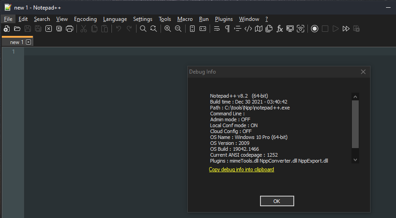Open the Encoding menu
396x218 pixels.
pyautogui.click(x=85, y=19)
